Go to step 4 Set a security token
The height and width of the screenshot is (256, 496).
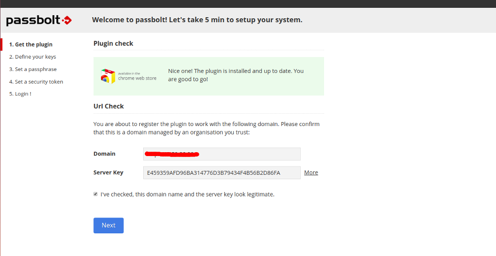tap(36, 82)
